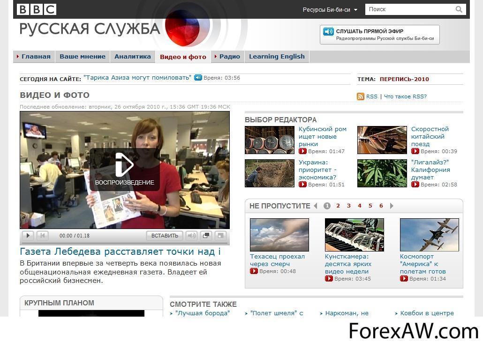Click the Поиск search input field

point(410,9)
